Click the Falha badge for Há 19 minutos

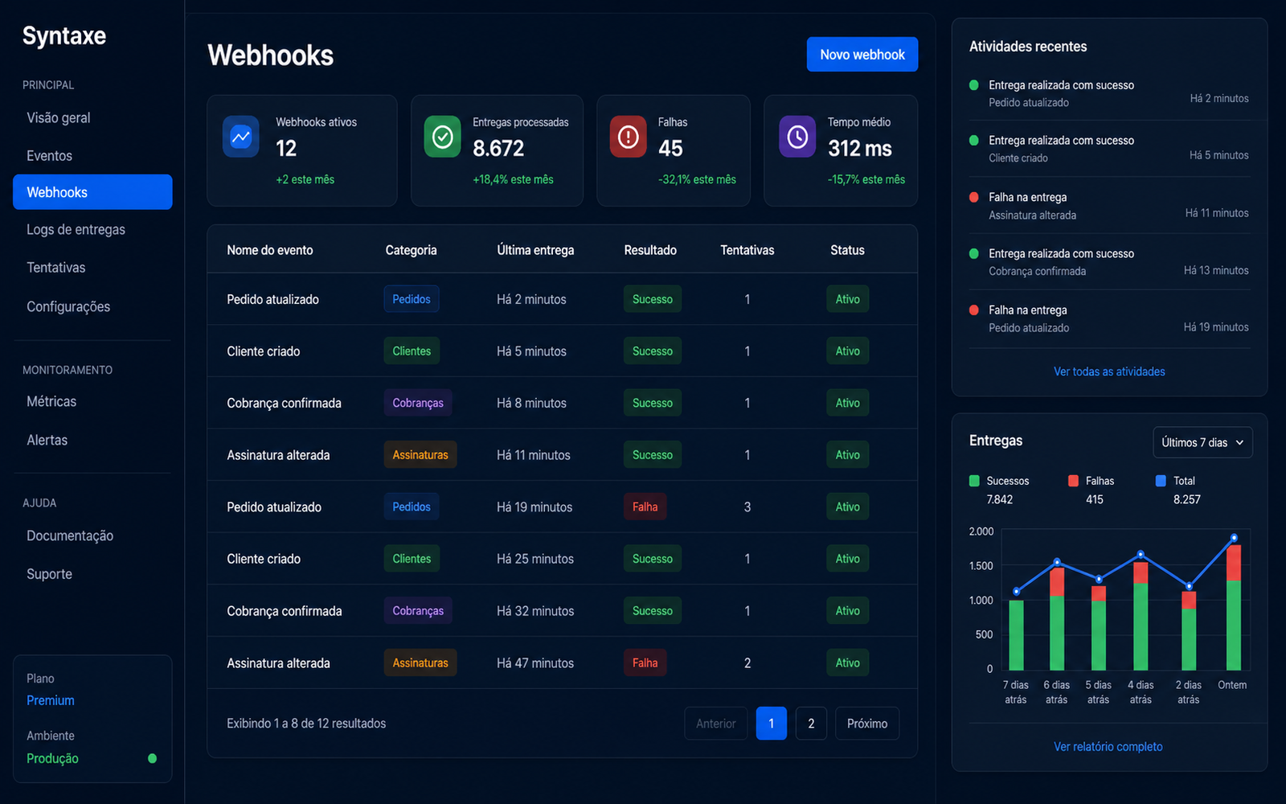645,507
